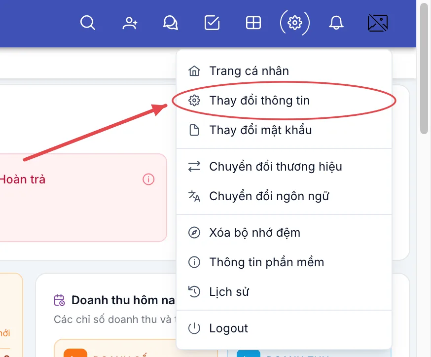
Task: Click Logout in the dropdown
Action: pos(284,328)
